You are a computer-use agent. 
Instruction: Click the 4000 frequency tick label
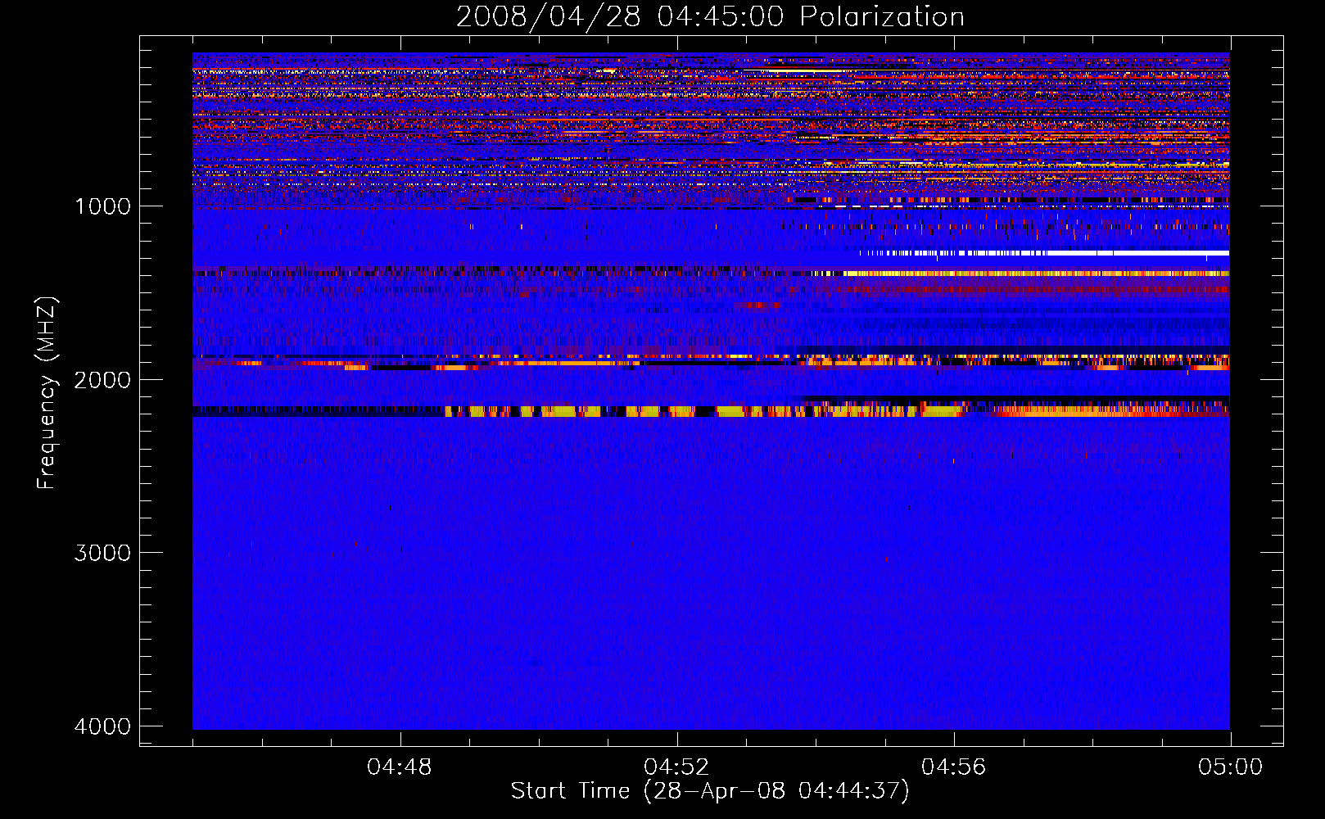pos(102,726)
